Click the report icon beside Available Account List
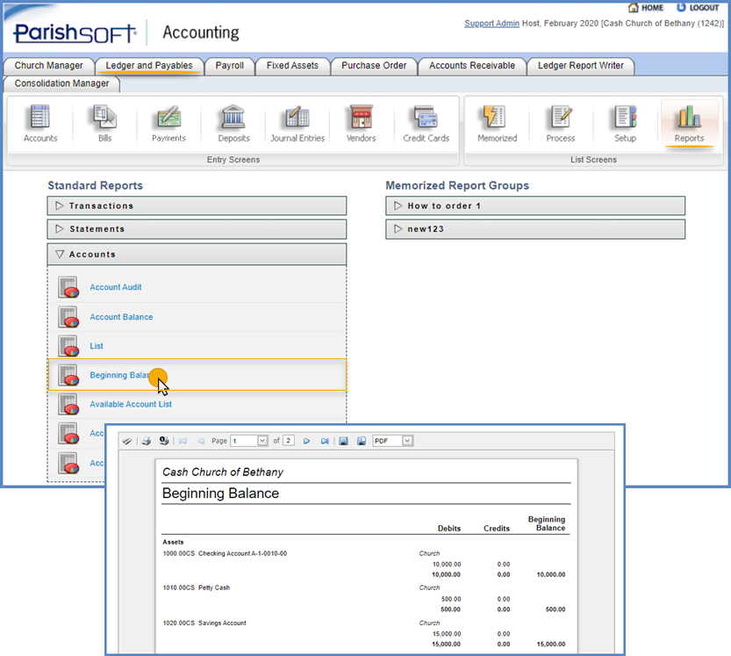The image size is (731, 656). [68, 404]
